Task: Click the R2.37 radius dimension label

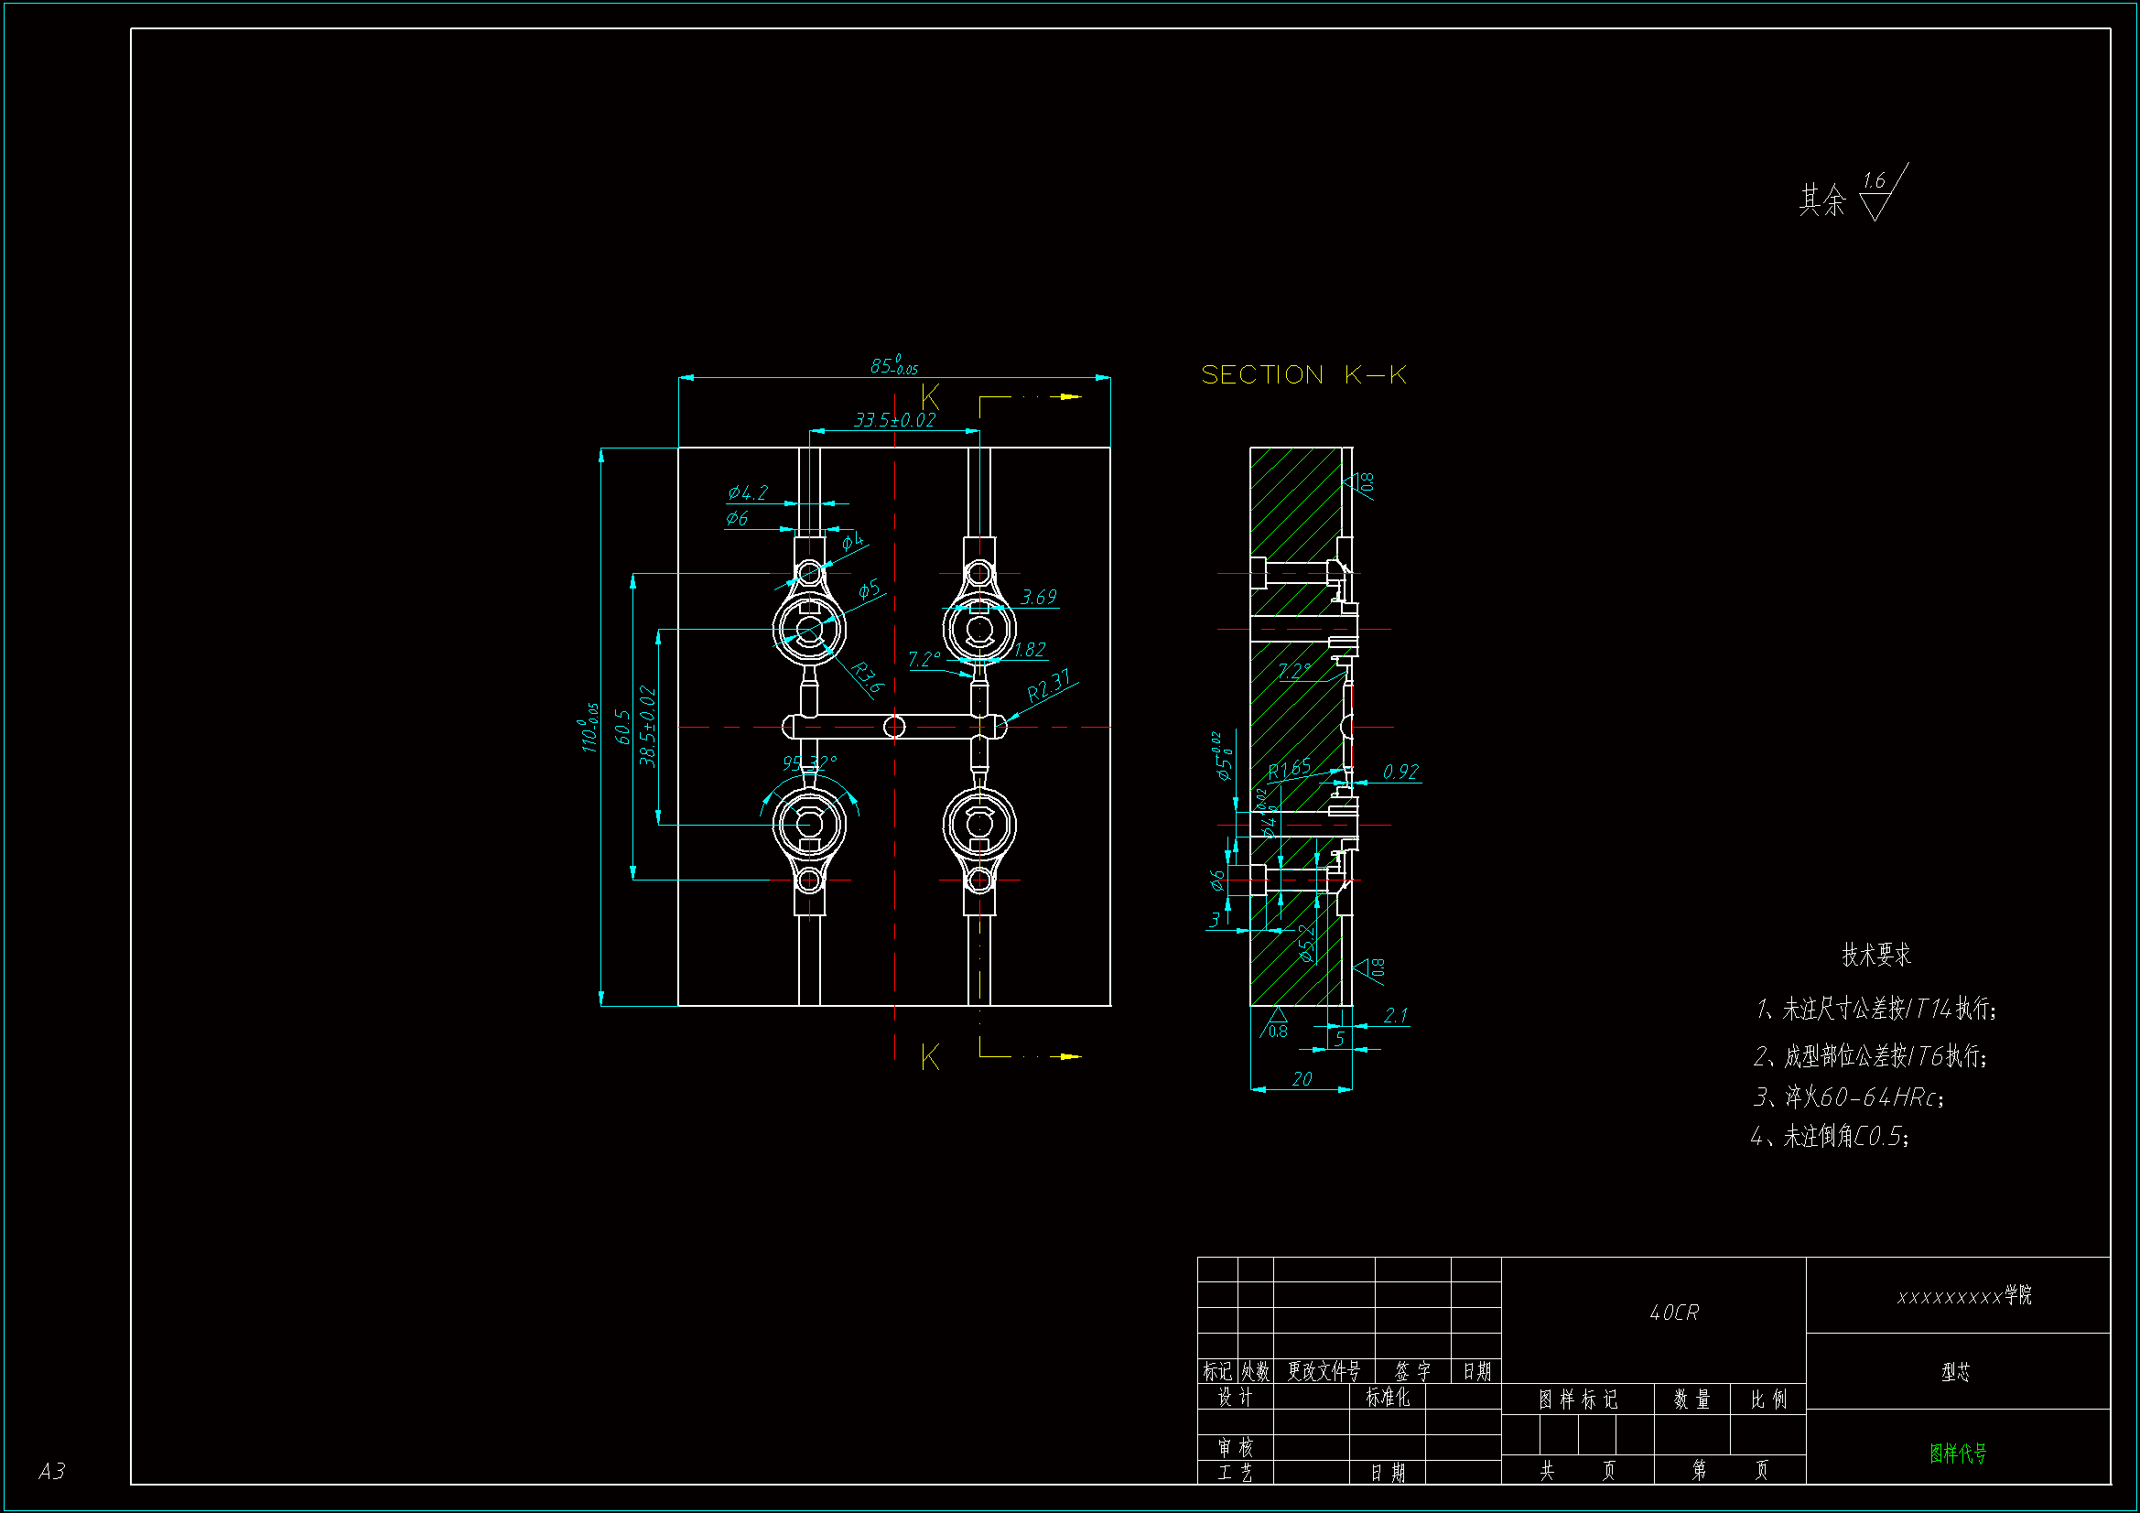Action: (x=1048, y=686)
